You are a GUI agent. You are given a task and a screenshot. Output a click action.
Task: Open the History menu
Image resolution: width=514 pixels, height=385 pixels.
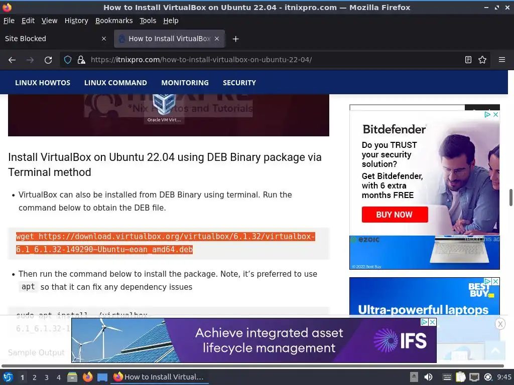pyautogui.click(x=76, y=21)
